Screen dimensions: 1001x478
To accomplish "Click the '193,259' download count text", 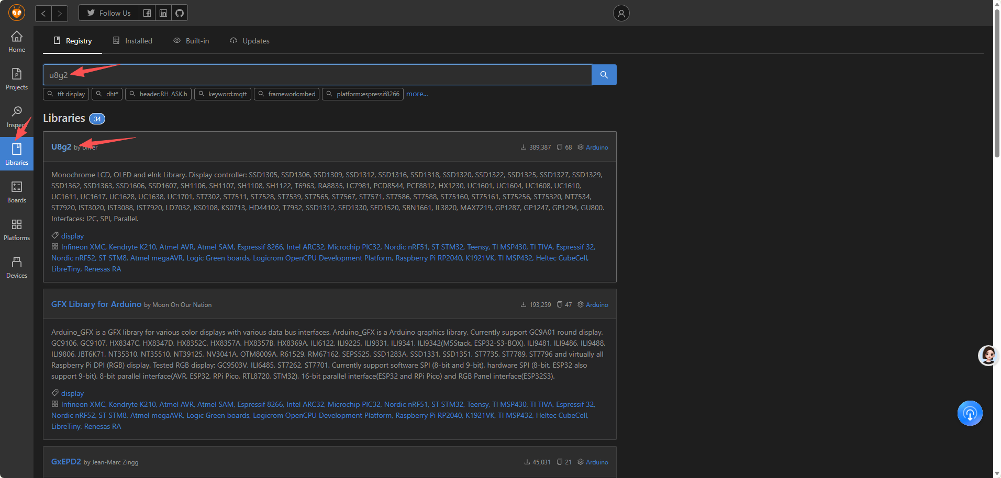I will [x=540, y=305].
